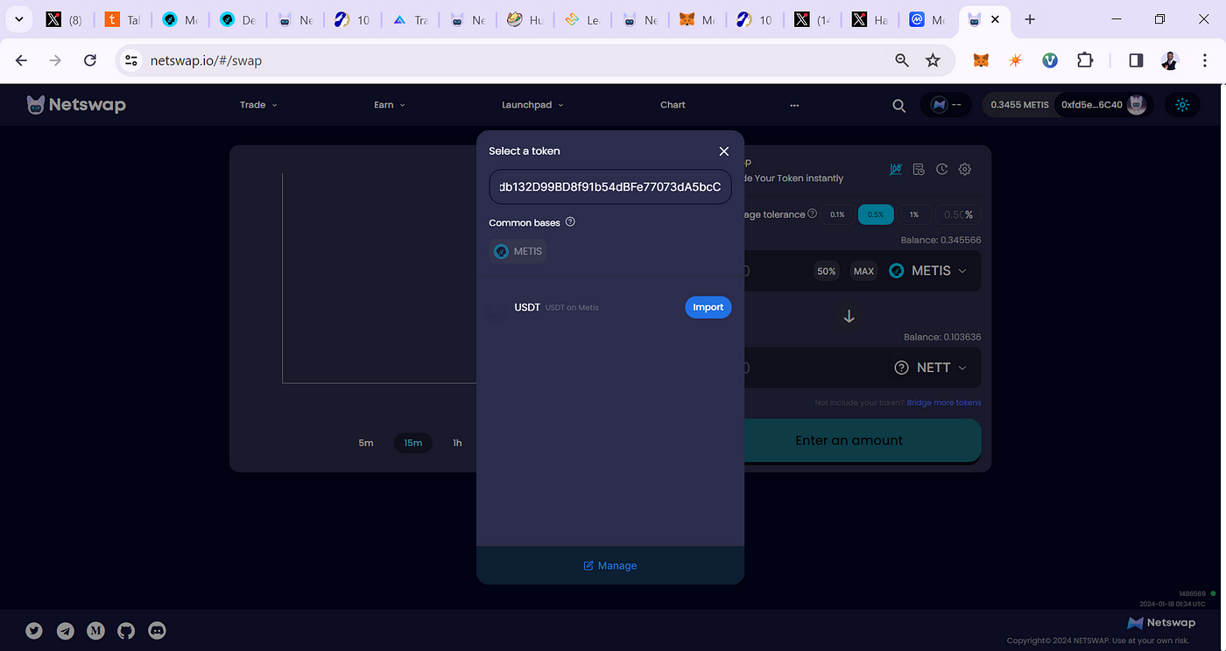The image size is (1226, 651).
Task: Open the METIS token dropdown
Action: tap(927, 271)
